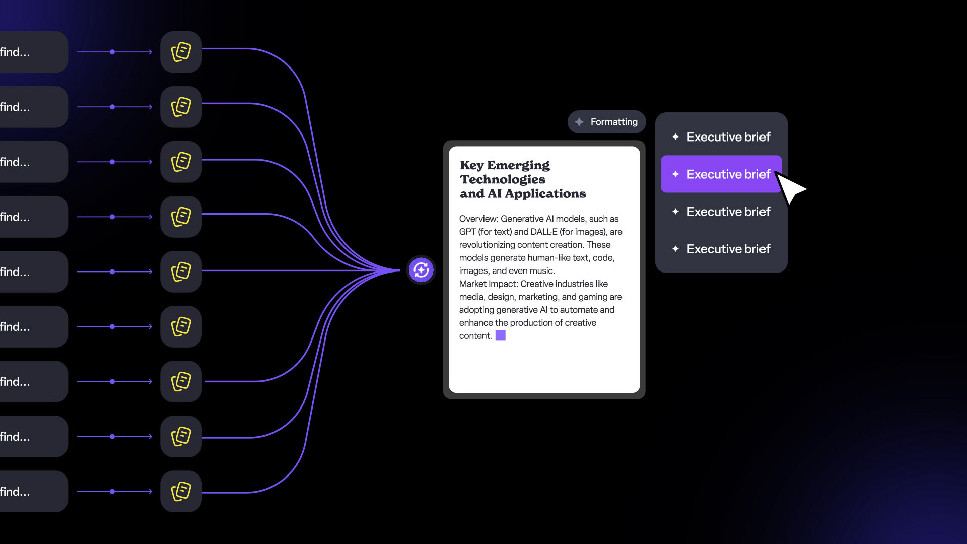
Task: Click the sparkle icon in Formatting chip
Action: (x=579, y=122)
